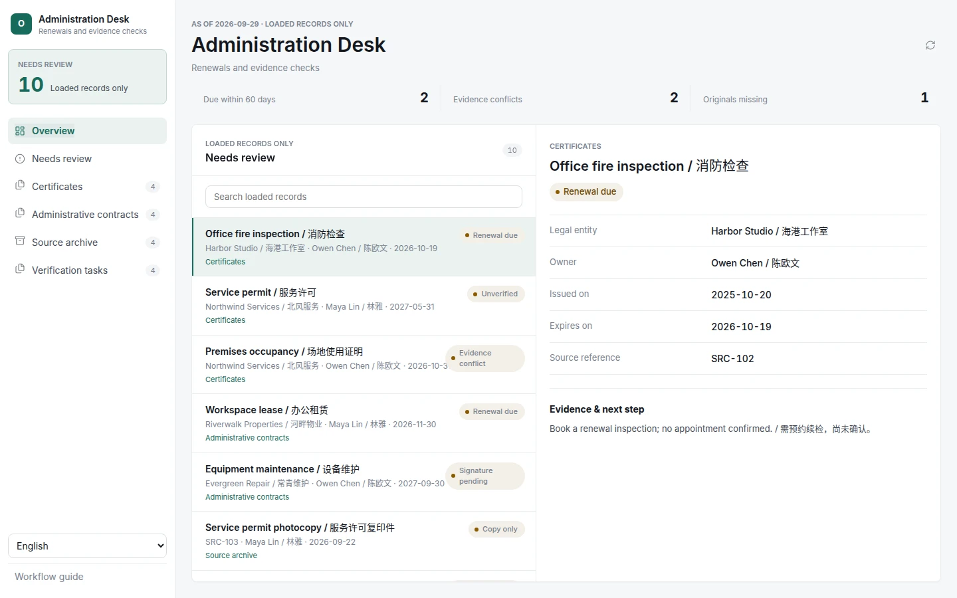The width and height of the screenshot is (957, 598).
Task: Click the Verification tasks sidebar icon
Action: [x=20, y=269]
